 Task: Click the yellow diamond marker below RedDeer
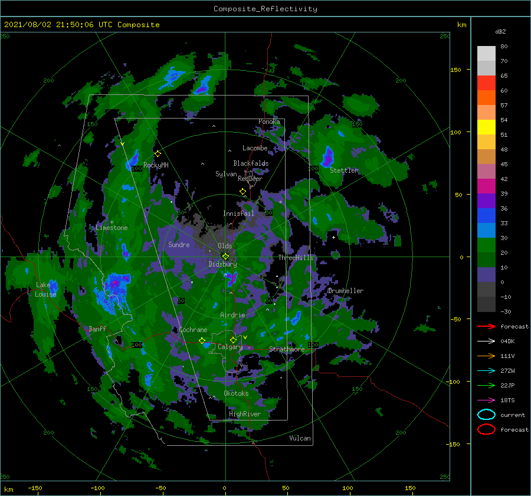[x=243, y=191]
